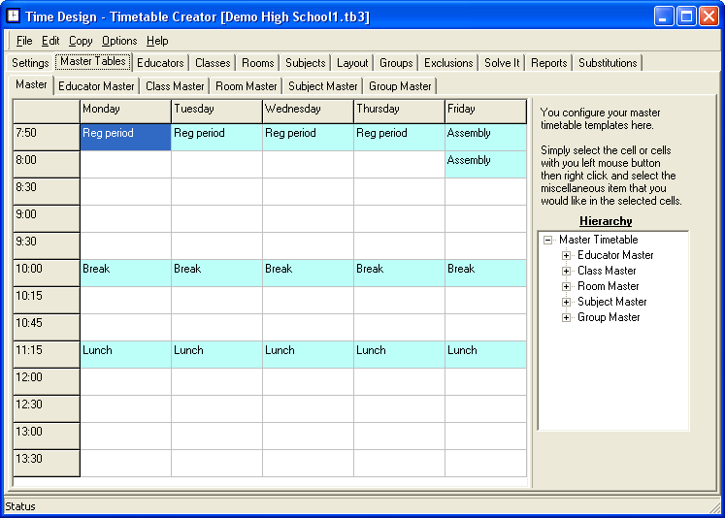725x518 pixels.
Task: Expand the Room Master tree node
Action: click(567, 286)
